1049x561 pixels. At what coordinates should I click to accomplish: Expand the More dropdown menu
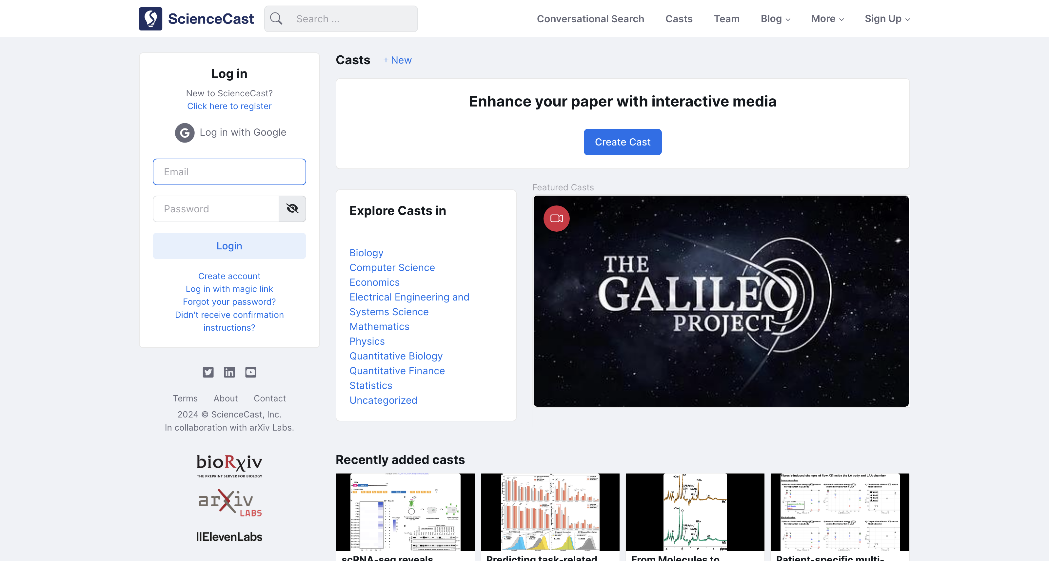(827, 19)
